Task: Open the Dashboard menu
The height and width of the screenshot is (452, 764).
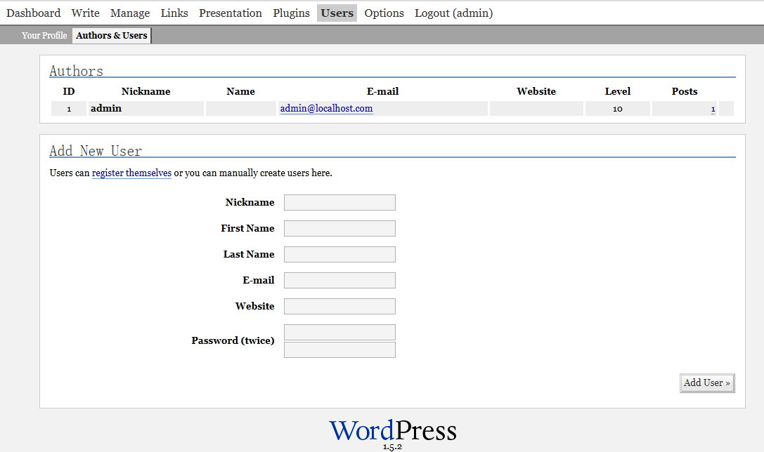Action: coord(34,13)
